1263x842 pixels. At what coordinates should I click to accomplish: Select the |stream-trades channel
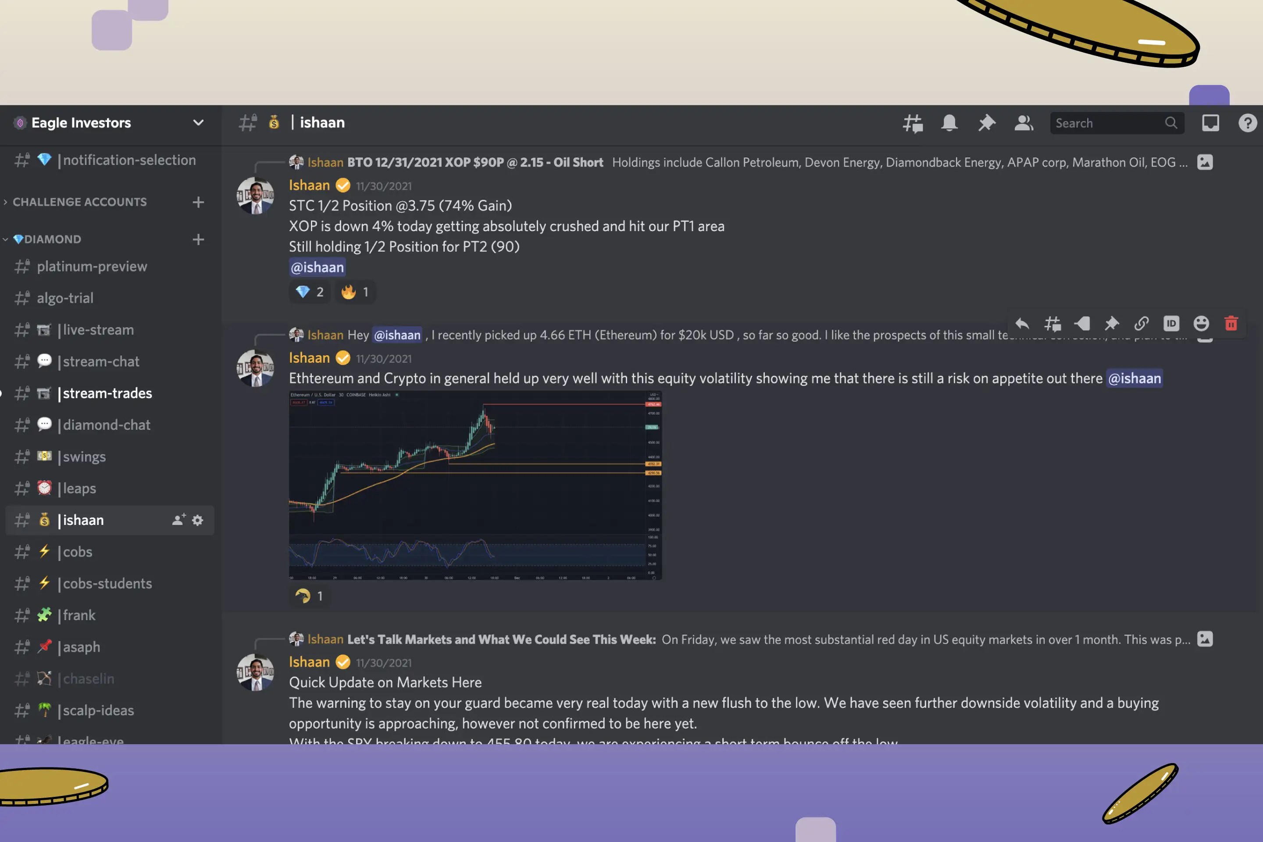[106, 393]
